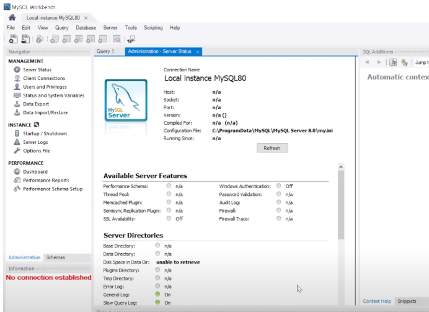Go forward in SQL Additions help
The width and height of the screenshot is (429, 312).
379,63
